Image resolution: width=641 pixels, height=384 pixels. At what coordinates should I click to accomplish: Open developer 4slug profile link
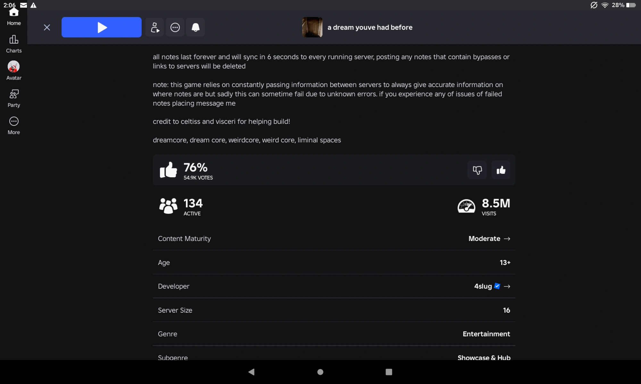pos(483,286)
